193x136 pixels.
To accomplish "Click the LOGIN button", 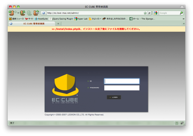I will tap(114, 97).
